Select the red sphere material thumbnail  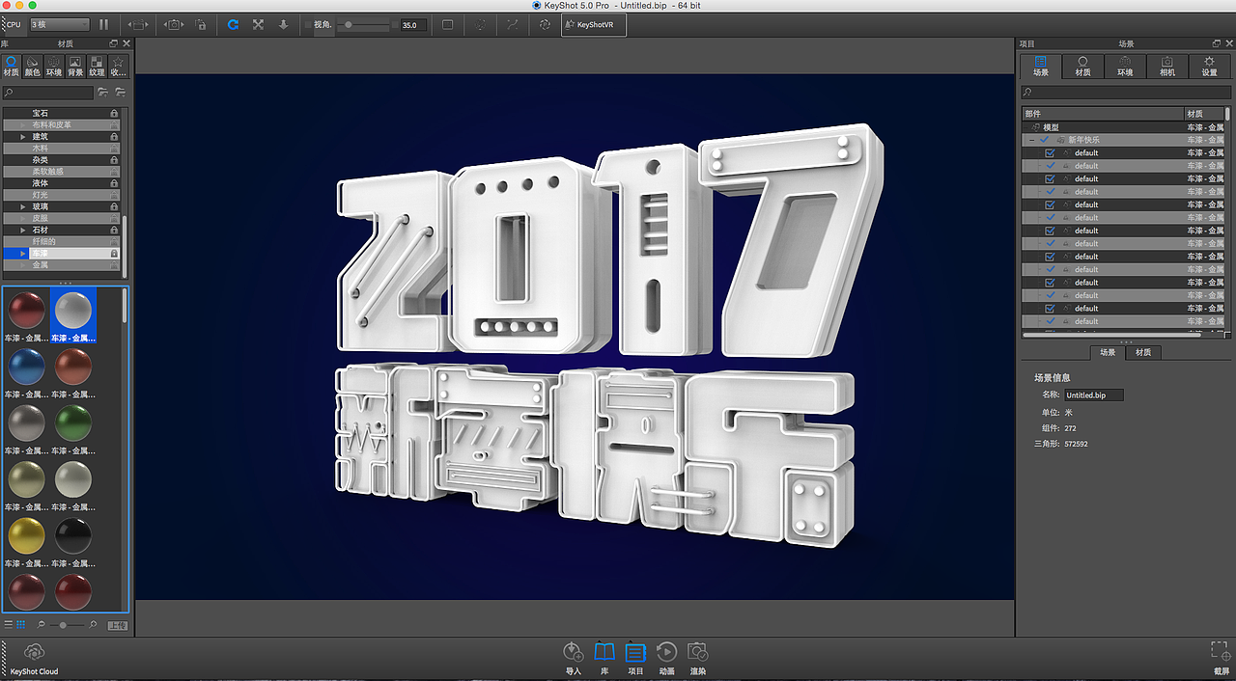[26, 311]
